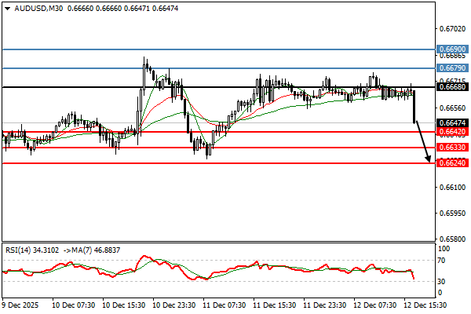The width and height of the screenshot is (471, 314).
Task: Select the red 0.66330 price label
Action: click(x=451, y=148)
